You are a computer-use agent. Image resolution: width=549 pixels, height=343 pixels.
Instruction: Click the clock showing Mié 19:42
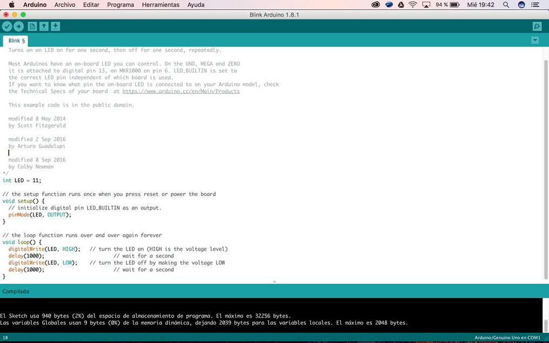pos(481,4)
